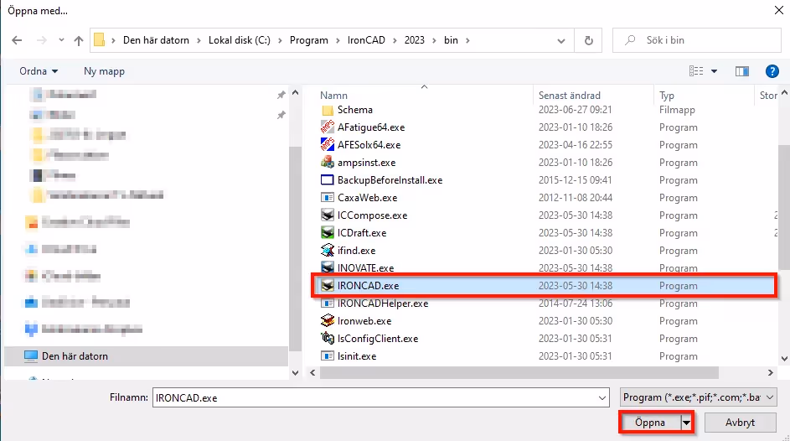Image resolution: width=790 pixels, height=441 pixels.
Task: Open the Ordna dropdown menu
Action: point(39,71)
